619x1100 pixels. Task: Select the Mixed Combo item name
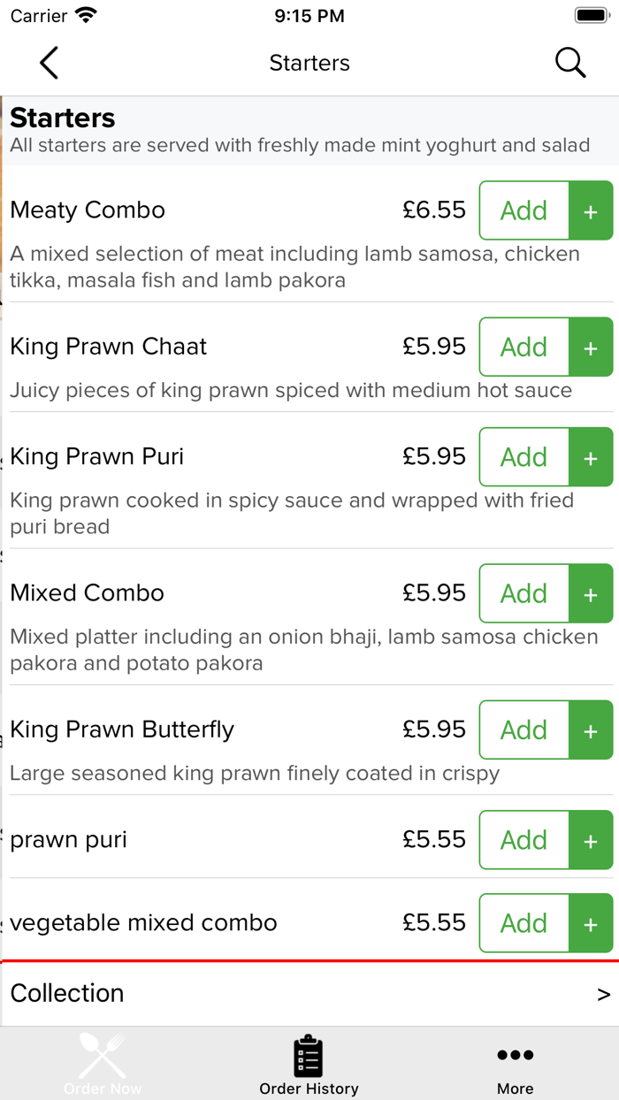88,592
